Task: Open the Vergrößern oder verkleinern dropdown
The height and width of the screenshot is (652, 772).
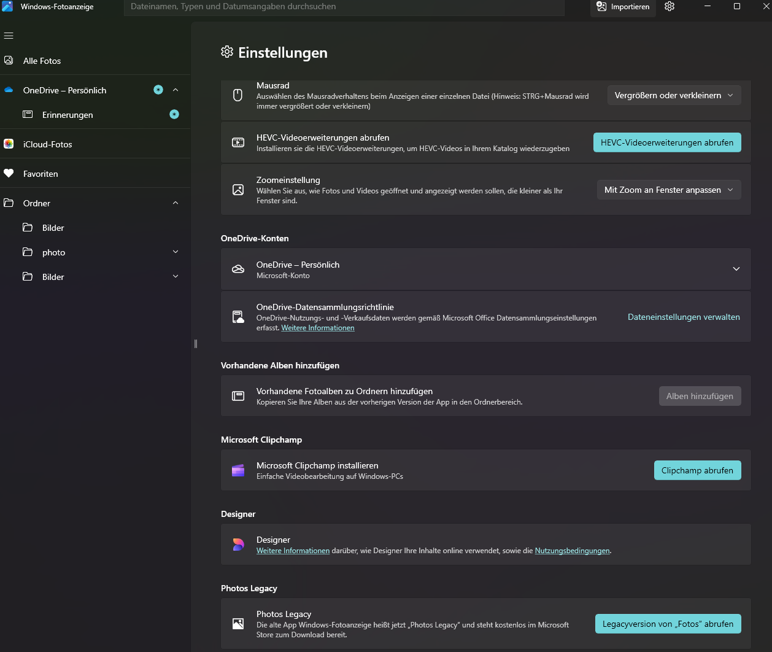Action: [674, 95]
